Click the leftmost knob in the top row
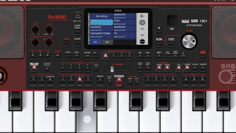 [35, 30]
